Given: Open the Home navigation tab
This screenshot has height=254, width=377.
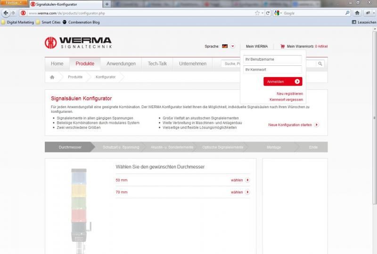Looking at the screenshot, I should click(x=57, y=63).
